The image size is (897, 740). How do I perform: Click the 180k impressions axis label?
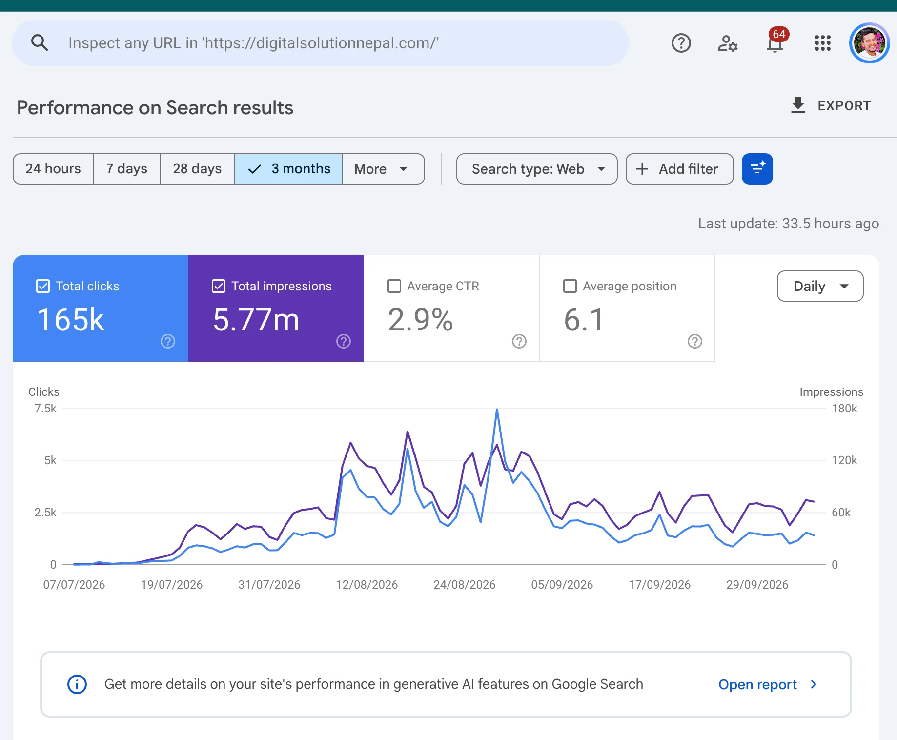[x=844, y=409]
